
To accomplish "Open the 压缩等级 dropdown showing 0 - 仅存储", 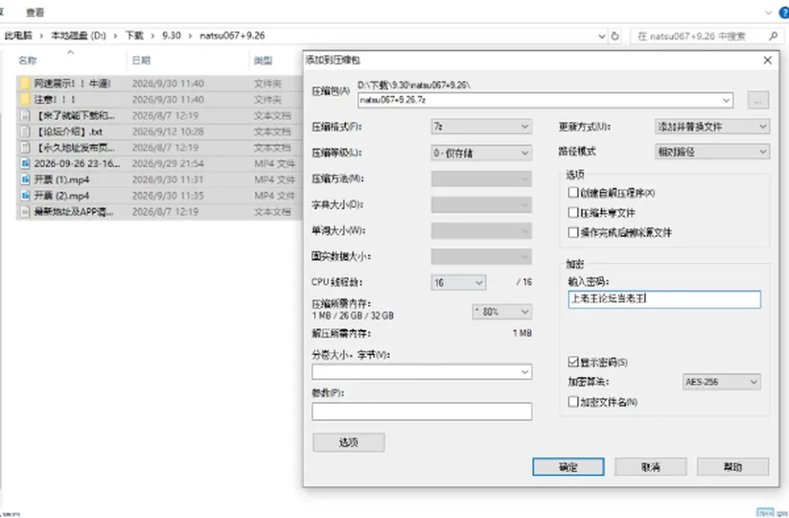I will (x=481, y=153).
